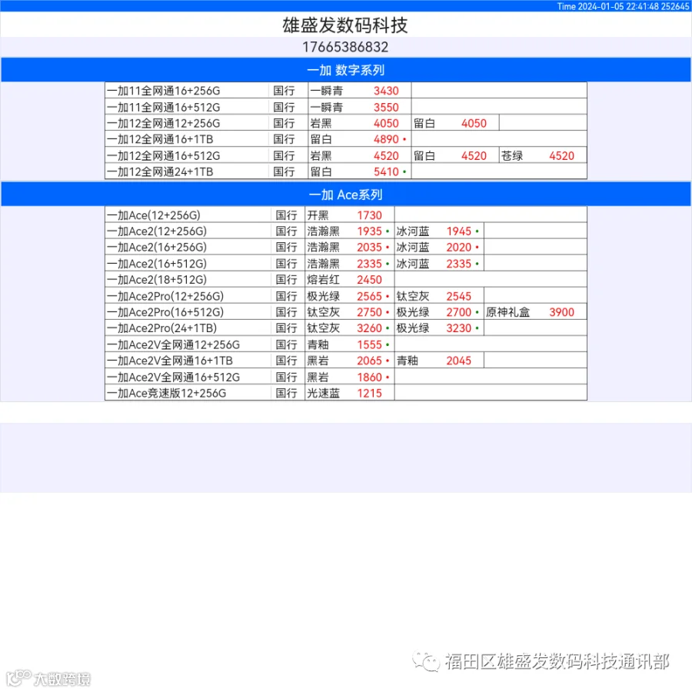Click the price 2750
Image resolution: width=692 pixels, height=692 pixels.
pyautogui.click(x=369, y=312)
